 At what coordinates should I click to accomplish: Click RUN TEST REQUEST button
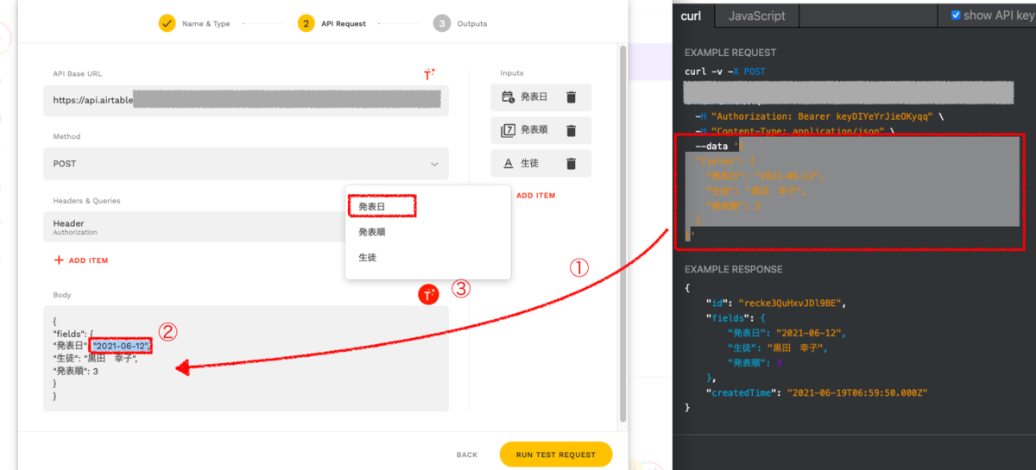pyautogui.click(x=556, y=454)
